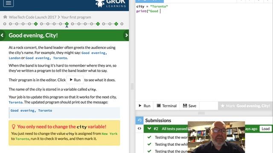Run the program in the editor
This screenshot has height=153, width=273.
tap(144, 106)
